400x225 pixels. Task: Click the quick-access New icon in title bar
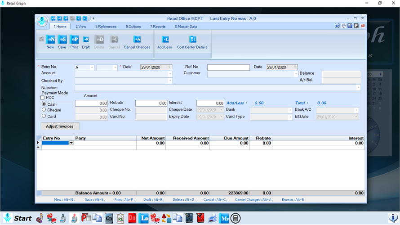(x=53, y=18)
